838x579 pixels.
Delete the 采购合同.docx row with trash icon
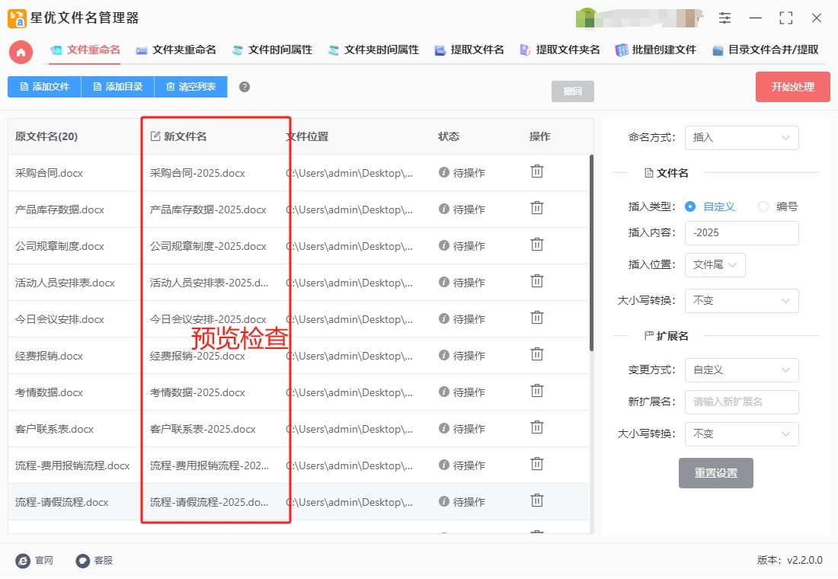click(x=536, y=171)
